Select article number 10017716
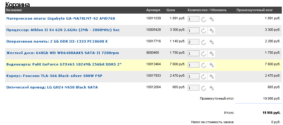 (153, 41)
